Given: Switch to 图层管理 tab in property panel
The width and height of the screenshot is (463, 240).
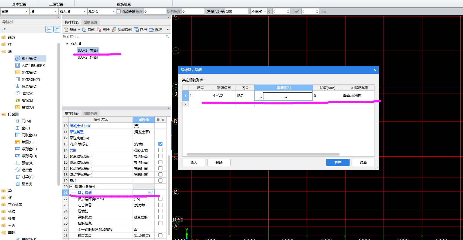Looking at the screenshot, I should tap(91, 113).
